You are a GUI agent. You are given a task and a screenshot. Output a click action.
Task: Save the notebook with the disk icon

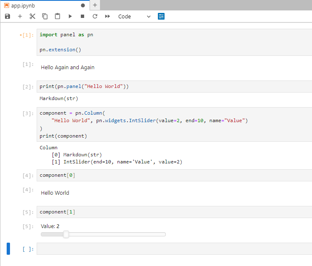7,16
